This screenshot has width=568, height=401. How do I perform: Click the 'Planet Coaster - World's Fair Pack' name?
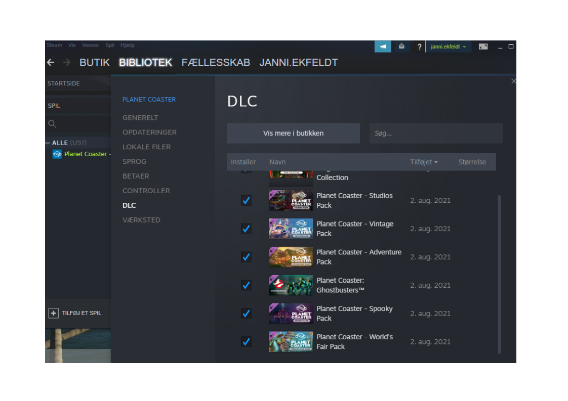[355, 342]
